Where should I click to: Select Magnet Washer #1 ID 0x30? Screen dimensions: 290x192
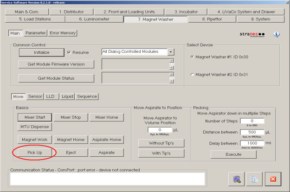coord(193,57)
